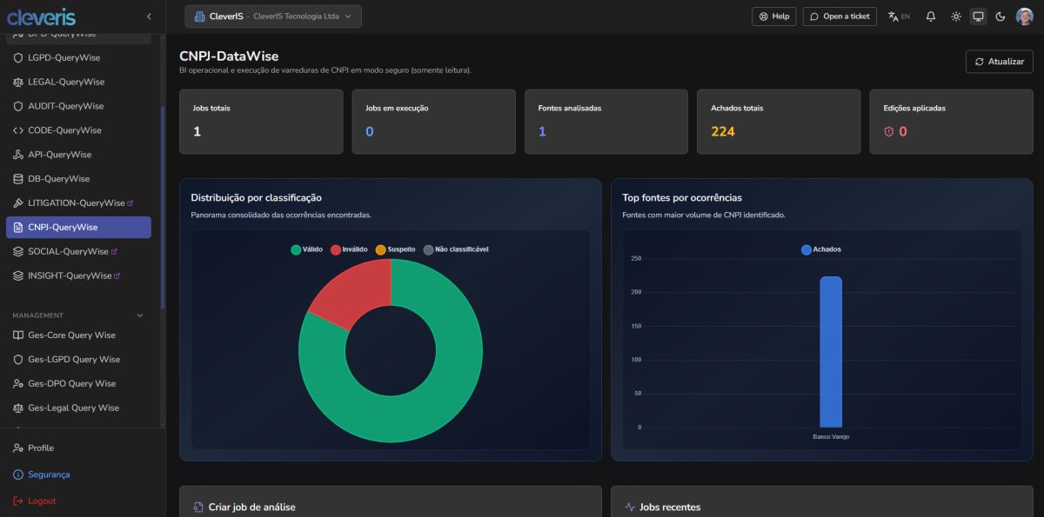The image size is (1044, 517).
Task: Collapse the sidebar with the chevron
Action: coord(149,17)
